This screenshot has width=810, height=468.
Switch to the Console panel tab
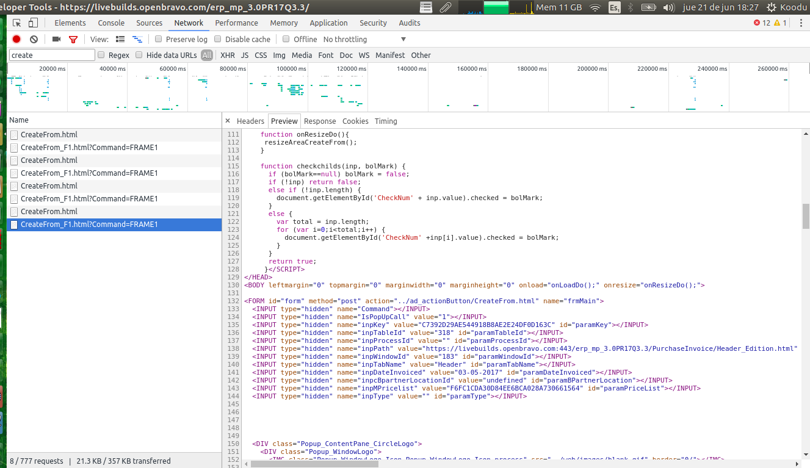111,23
